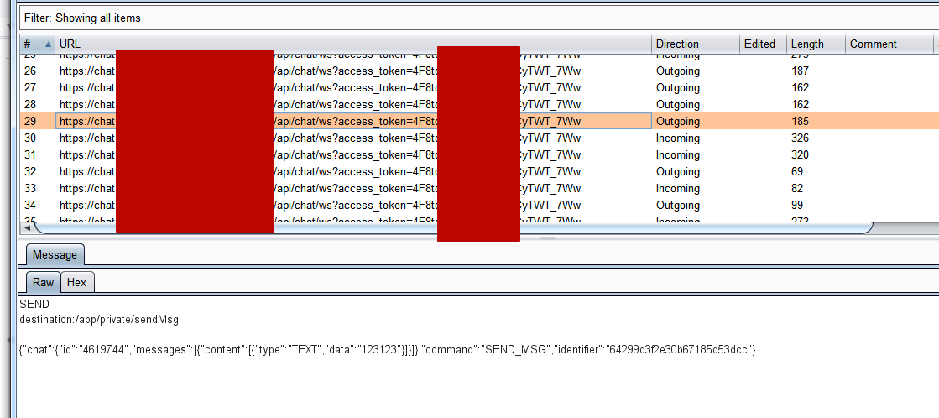Select WebSocket message row 28

click(x=479, y=105)
